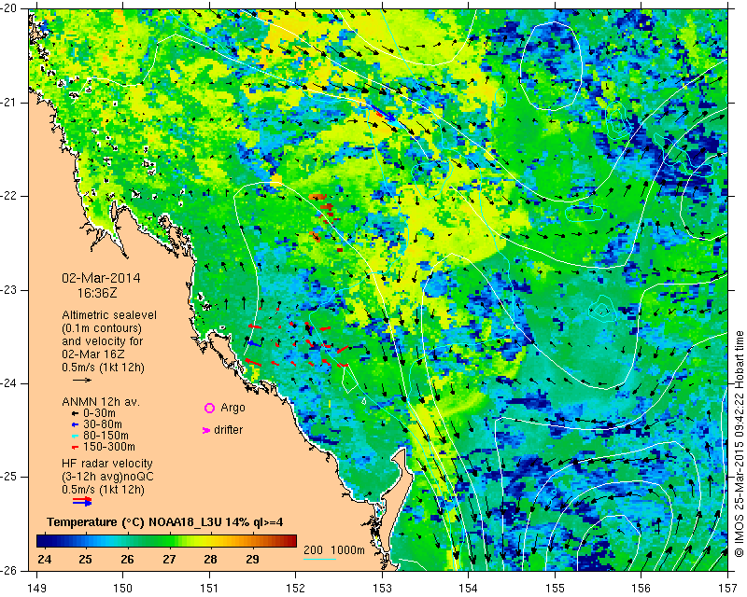
Task: Click the altimetric velocity scale arrow
Action: point(82,380)
